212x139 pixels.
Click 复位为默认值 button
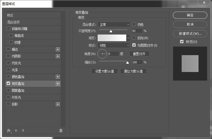133,71
